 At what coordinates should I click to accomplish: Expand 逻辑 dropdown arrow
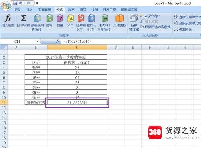pyautogui.click(x=60, y=29)
